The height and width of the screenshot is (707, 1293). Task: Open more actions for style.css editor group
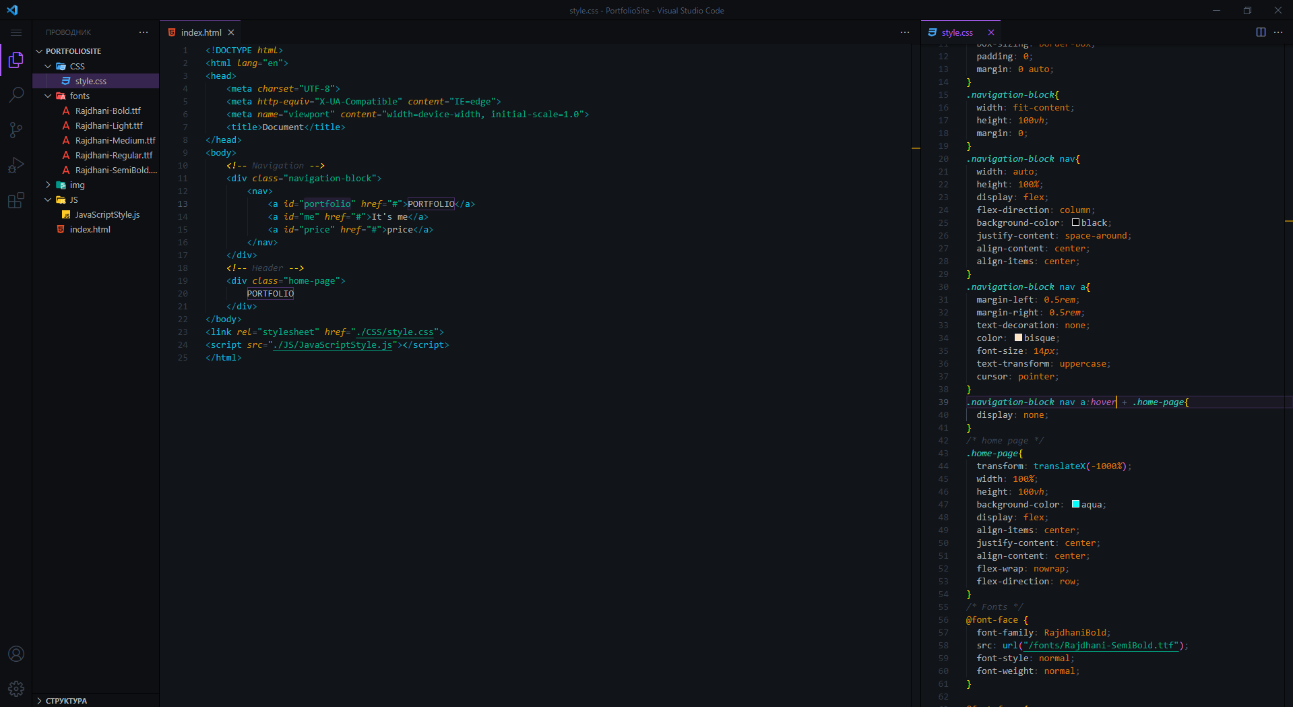[x=1278, y=32]
